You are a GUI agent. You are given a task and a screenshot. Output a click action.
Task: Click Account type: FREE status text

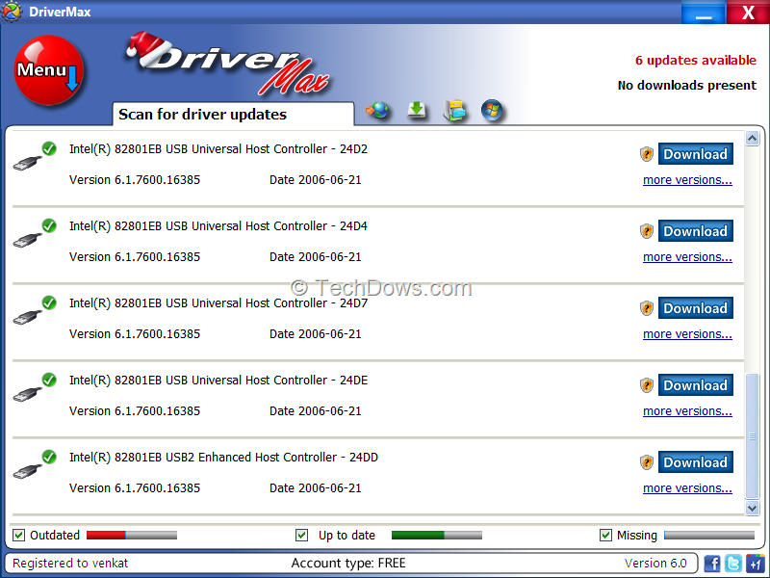(348, 563)
